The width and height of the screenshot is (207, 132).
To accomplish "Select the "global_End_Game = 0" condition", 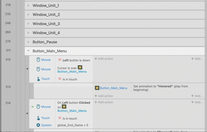I will (73, 125).
